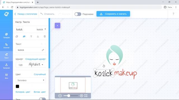Open the Gallery sidebar section
This screenshot has width=179, height=100.
tap(6, 36)
